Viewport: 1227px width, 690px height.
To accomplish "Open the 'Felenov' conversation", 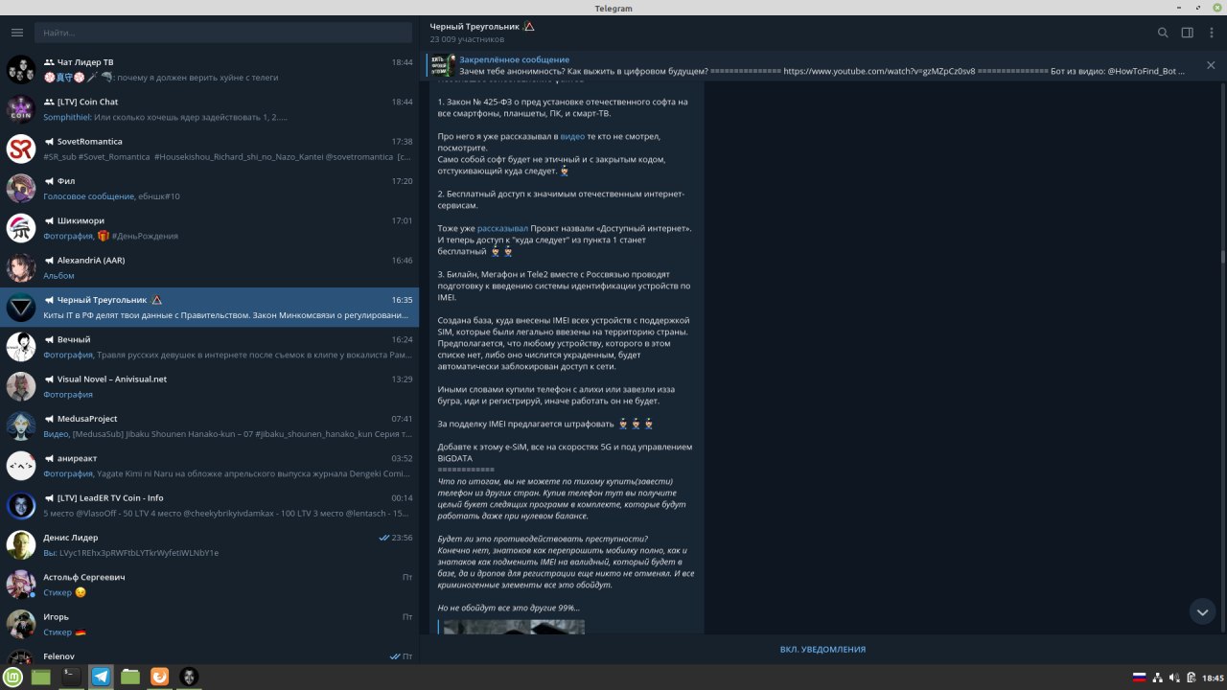I will pyautogui.click(x=210, y=655).
